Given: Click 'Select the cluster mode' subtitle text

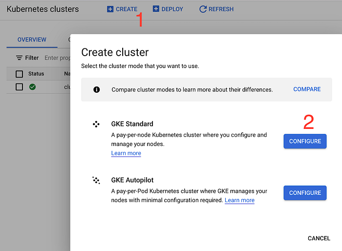Looking at the screenshot, I should tap(140, 66).
